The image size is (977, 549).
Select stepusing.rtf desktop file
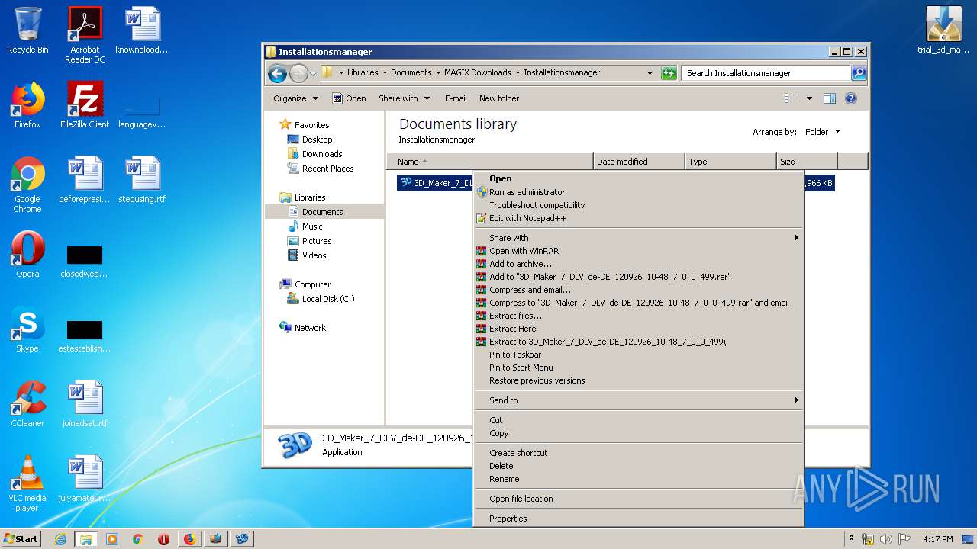point(142,180)
